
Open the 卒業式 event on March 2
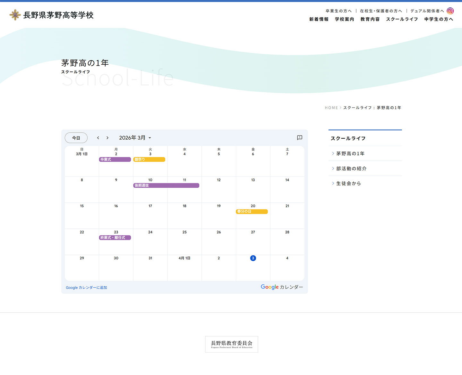[x=115, y=159]
